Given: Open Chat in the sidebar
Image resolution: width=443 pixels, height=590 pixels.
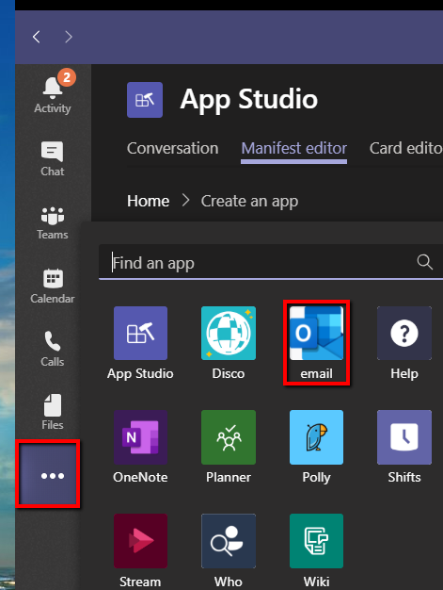Looking at the screenshot, I should (53, 158).
